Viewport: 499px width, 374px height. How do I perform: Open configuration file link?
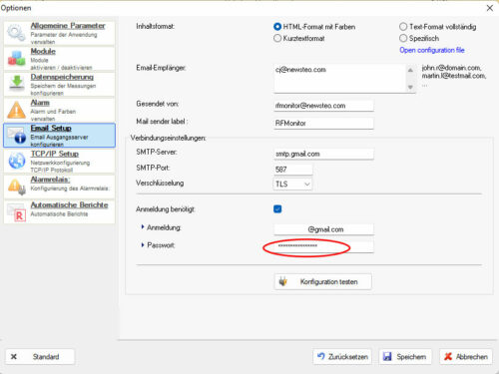pyautogui.click(x=432, y=50)
